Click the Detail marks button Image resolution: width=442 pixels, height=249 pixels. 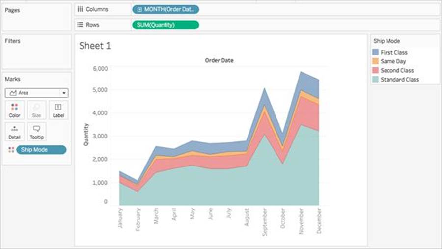coord(14,132)
